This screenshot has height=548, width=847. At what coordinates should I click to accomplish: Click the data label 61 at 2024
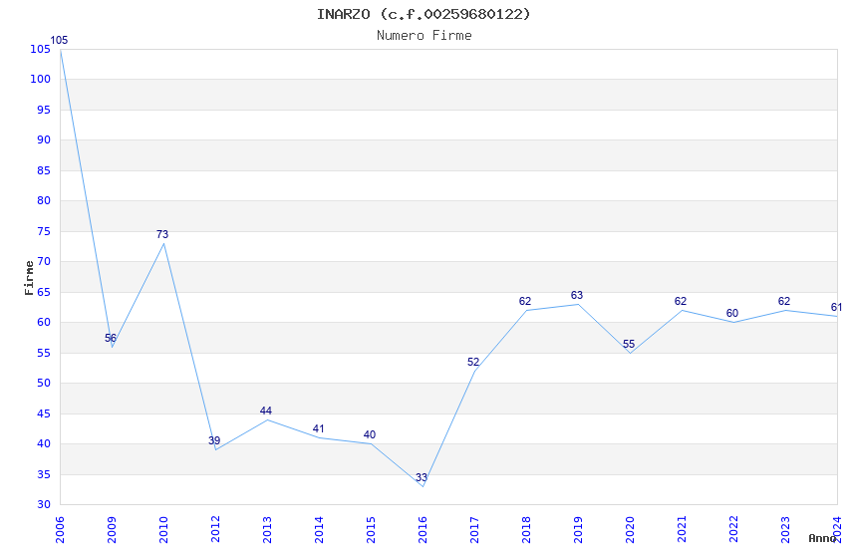click(x=836, y=307)
